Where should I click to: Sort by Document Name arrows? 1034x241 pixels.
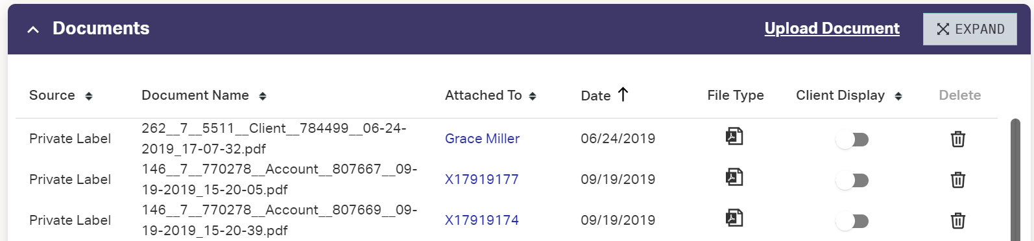[263, 96]
